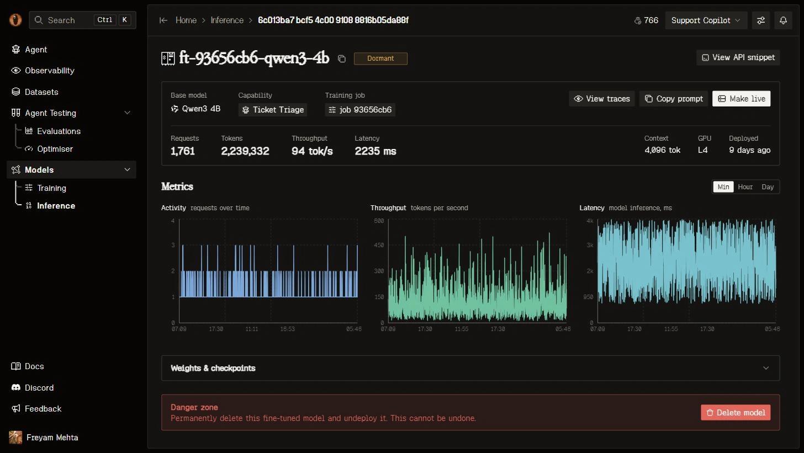Screen dimensions: 804x453
Task: Click the Ticket Triage capability chip
Action: click(273, 110)
